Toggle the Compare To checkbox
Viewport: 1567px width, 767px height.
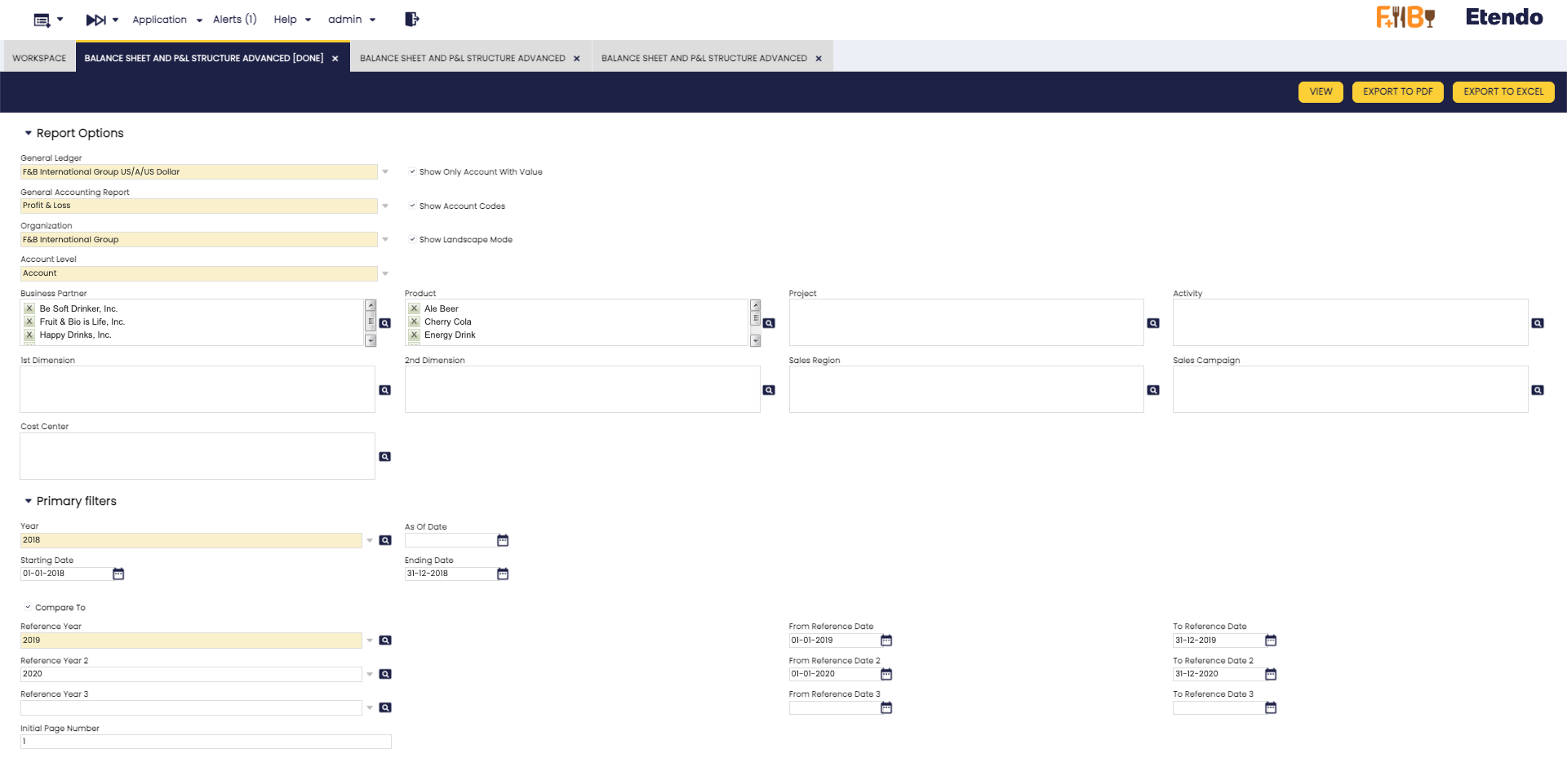click(x=29, y=608)
